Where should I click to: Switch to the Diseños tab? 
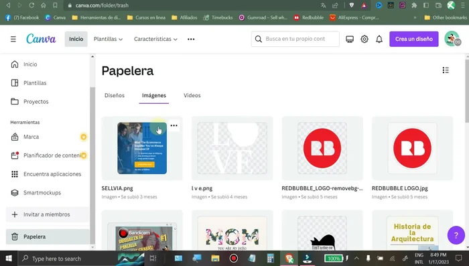tap(115, 95)
